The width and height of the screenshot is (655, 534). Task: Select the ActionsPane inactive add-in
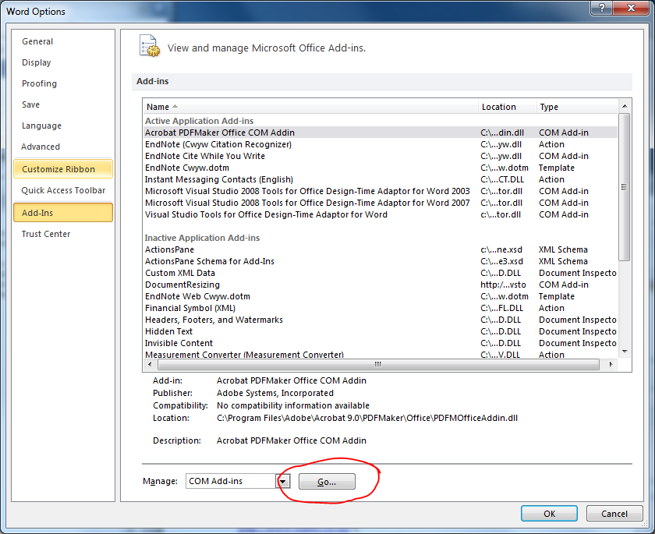381,249
